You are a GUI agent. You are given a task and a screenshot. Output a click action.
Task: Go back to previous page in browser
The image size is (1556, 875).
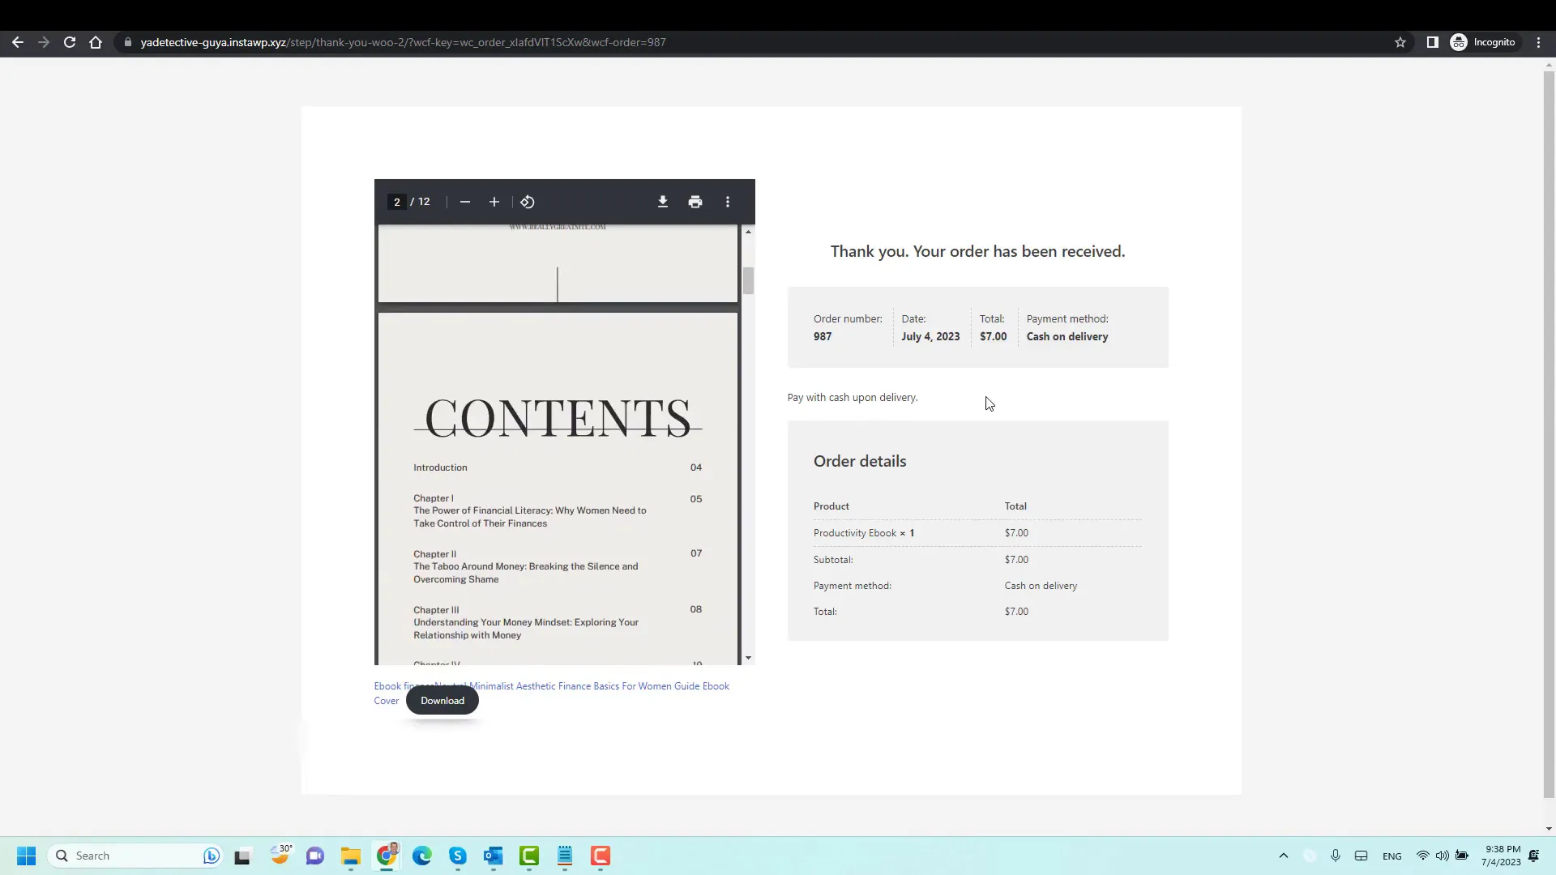(18, 42)
